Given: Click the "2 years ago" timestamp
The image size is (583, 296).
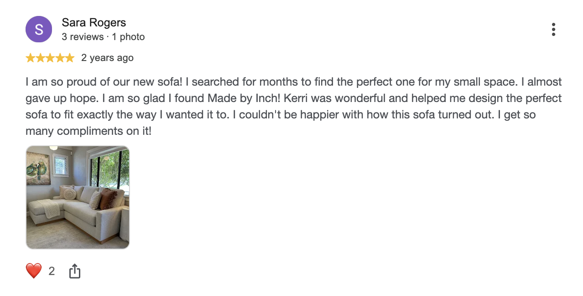Looking at the screenshot, I should click(x=107, y=58).
